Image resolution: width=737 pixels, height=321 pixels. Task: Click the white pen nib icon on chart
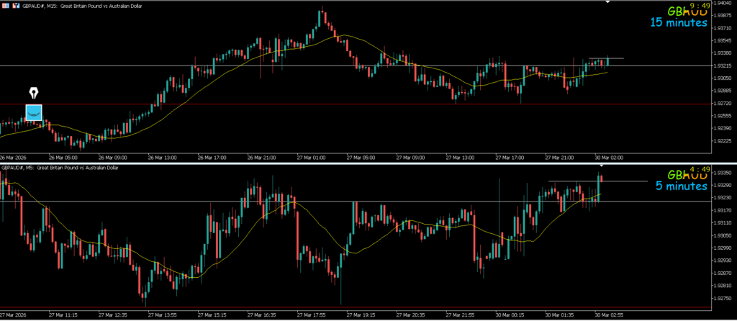pos(34,94)
